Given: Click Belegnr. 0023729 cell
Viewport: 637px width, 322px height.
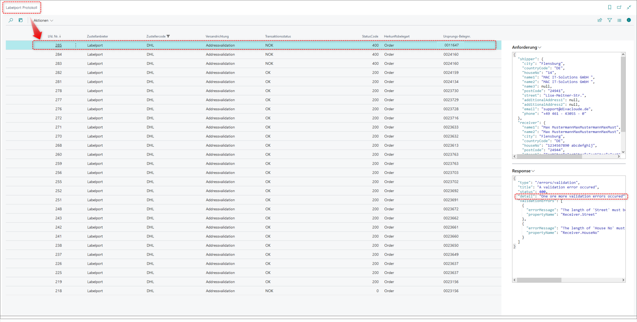Looking at the screenshot, I should coord(451,100).
